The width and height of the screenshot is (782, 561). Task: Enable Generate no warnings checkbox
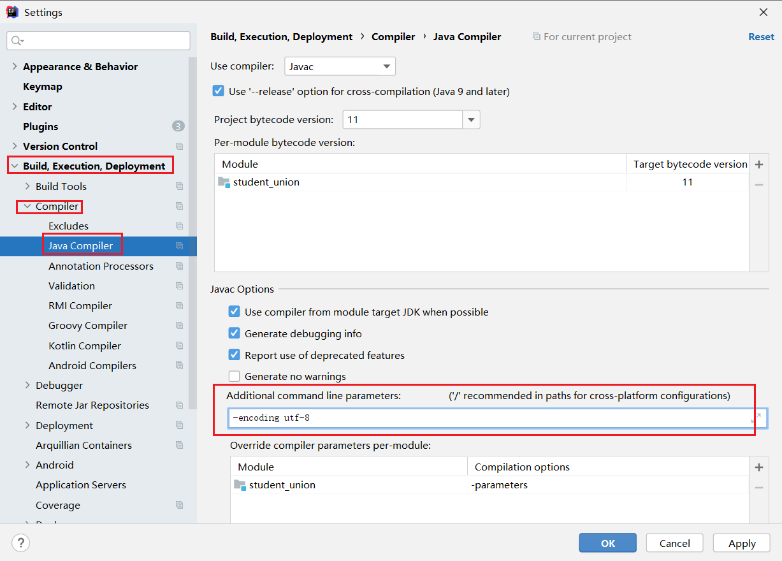[234, 376]
